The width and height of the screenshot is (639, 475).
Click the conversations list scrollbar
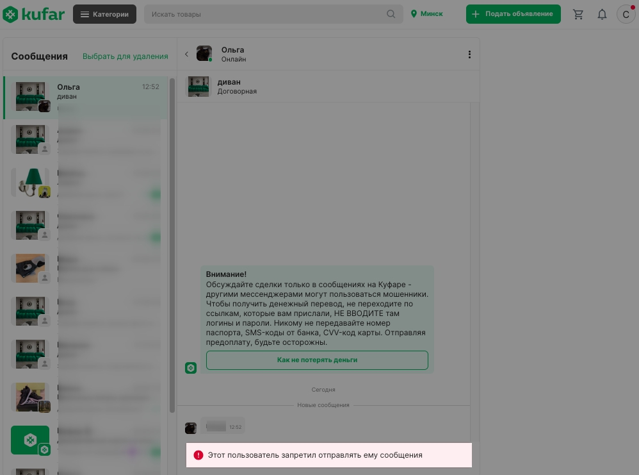click(x=172, y=245)
